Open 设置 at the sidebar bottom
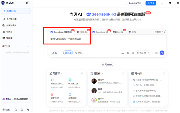180x113 pixels. (x=6, y=110)
